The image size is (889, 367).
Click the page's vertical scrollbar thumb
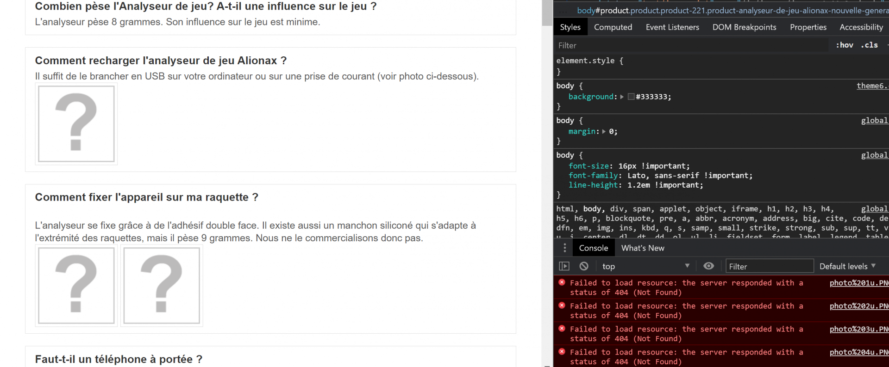click(547, 12)
